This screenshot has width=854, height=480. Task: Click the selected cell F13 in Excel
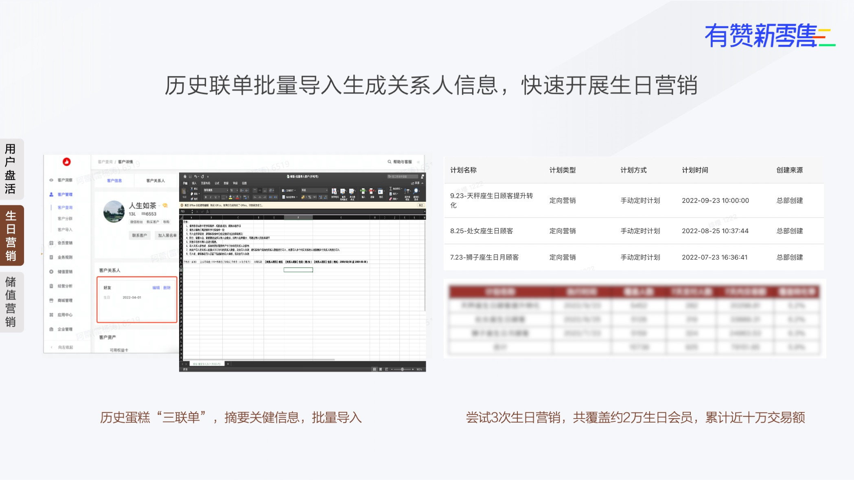(298, 270)
